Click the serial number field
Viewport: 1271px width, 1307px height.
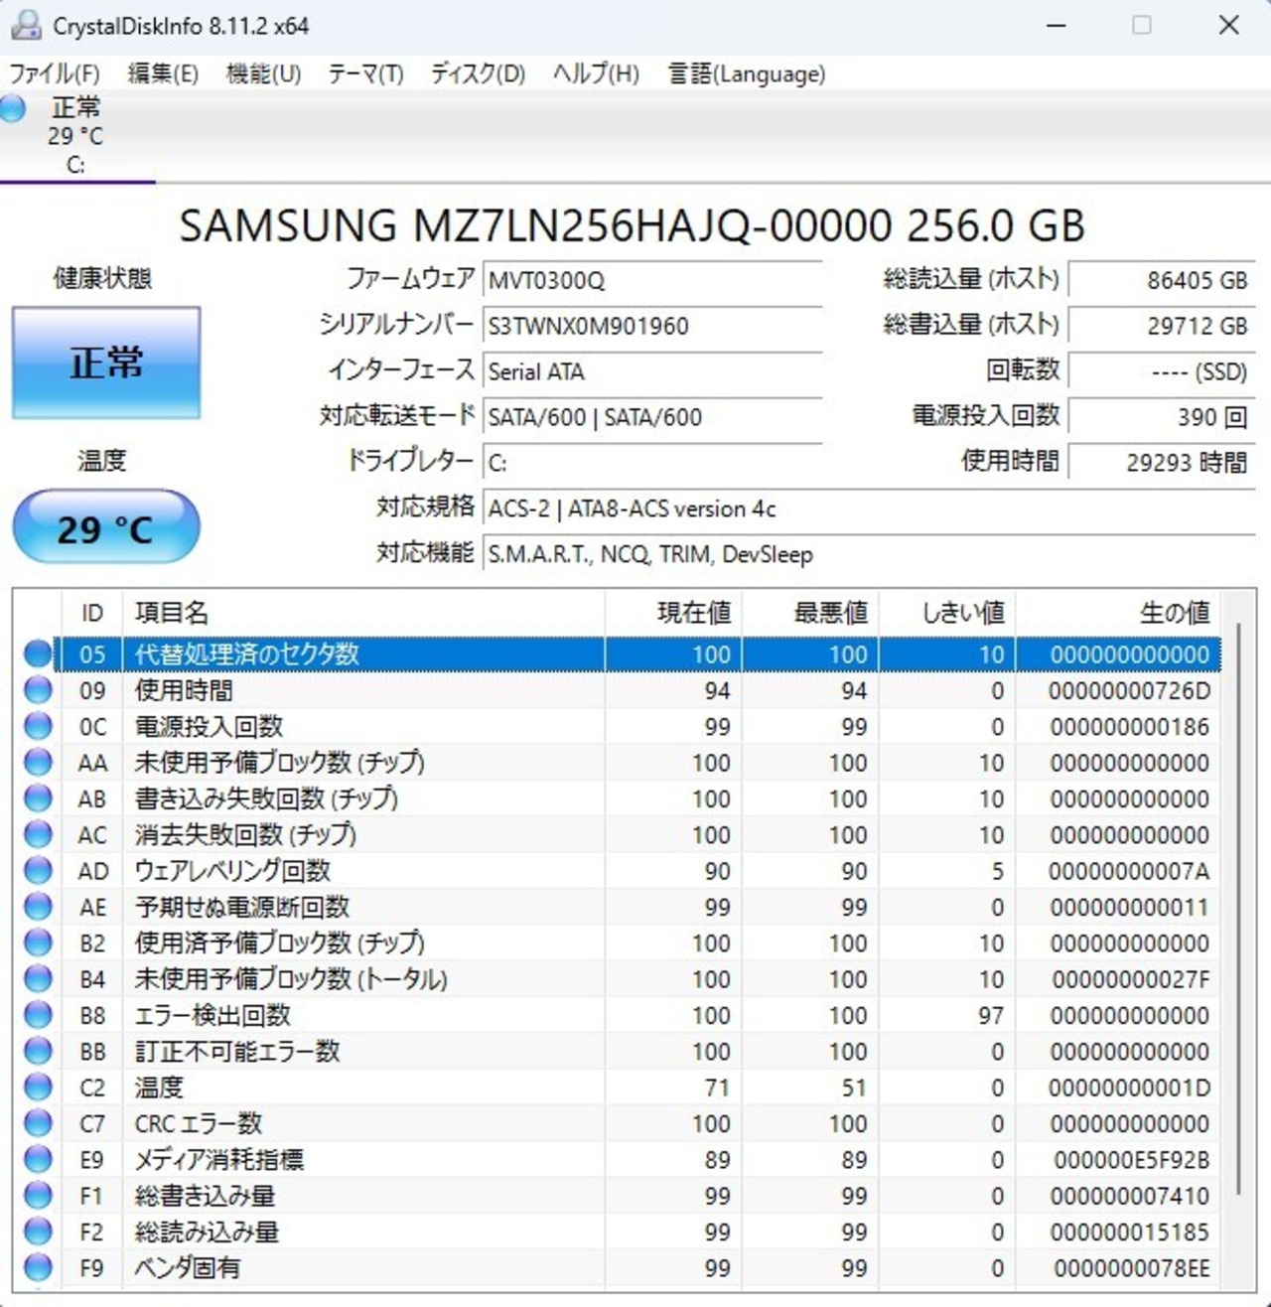coord(652,326)
